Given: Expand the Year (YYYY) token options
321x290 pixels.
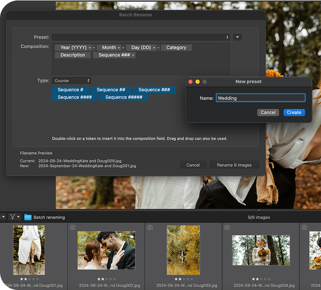Looking at the screenshot, I should 89,48.
